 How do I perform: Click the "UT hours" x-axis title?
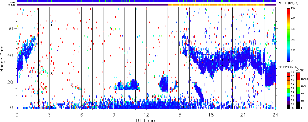[x=146, y=120]
